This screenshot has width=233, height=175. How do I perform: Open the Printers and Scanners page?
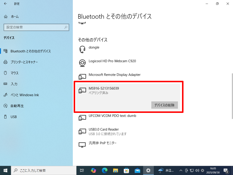24,62
